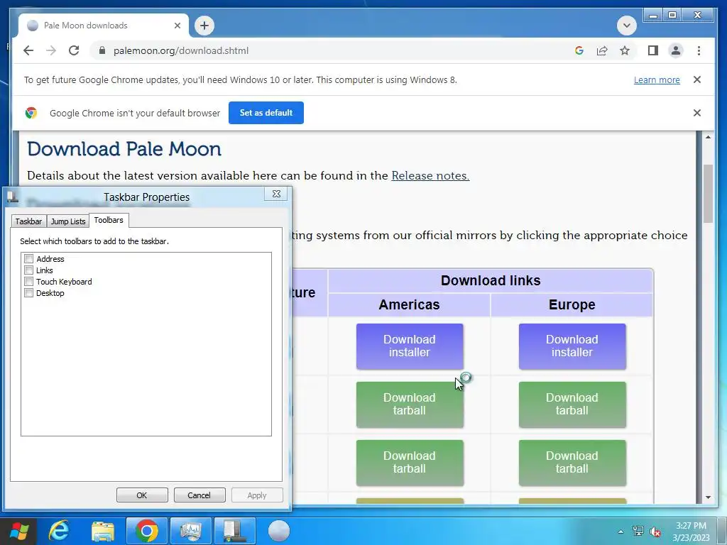Click Set as default button

click(x=266, y=113)
